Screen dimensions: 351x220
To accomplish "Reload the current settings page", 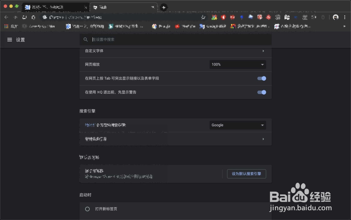I will [x=24, y=17].
